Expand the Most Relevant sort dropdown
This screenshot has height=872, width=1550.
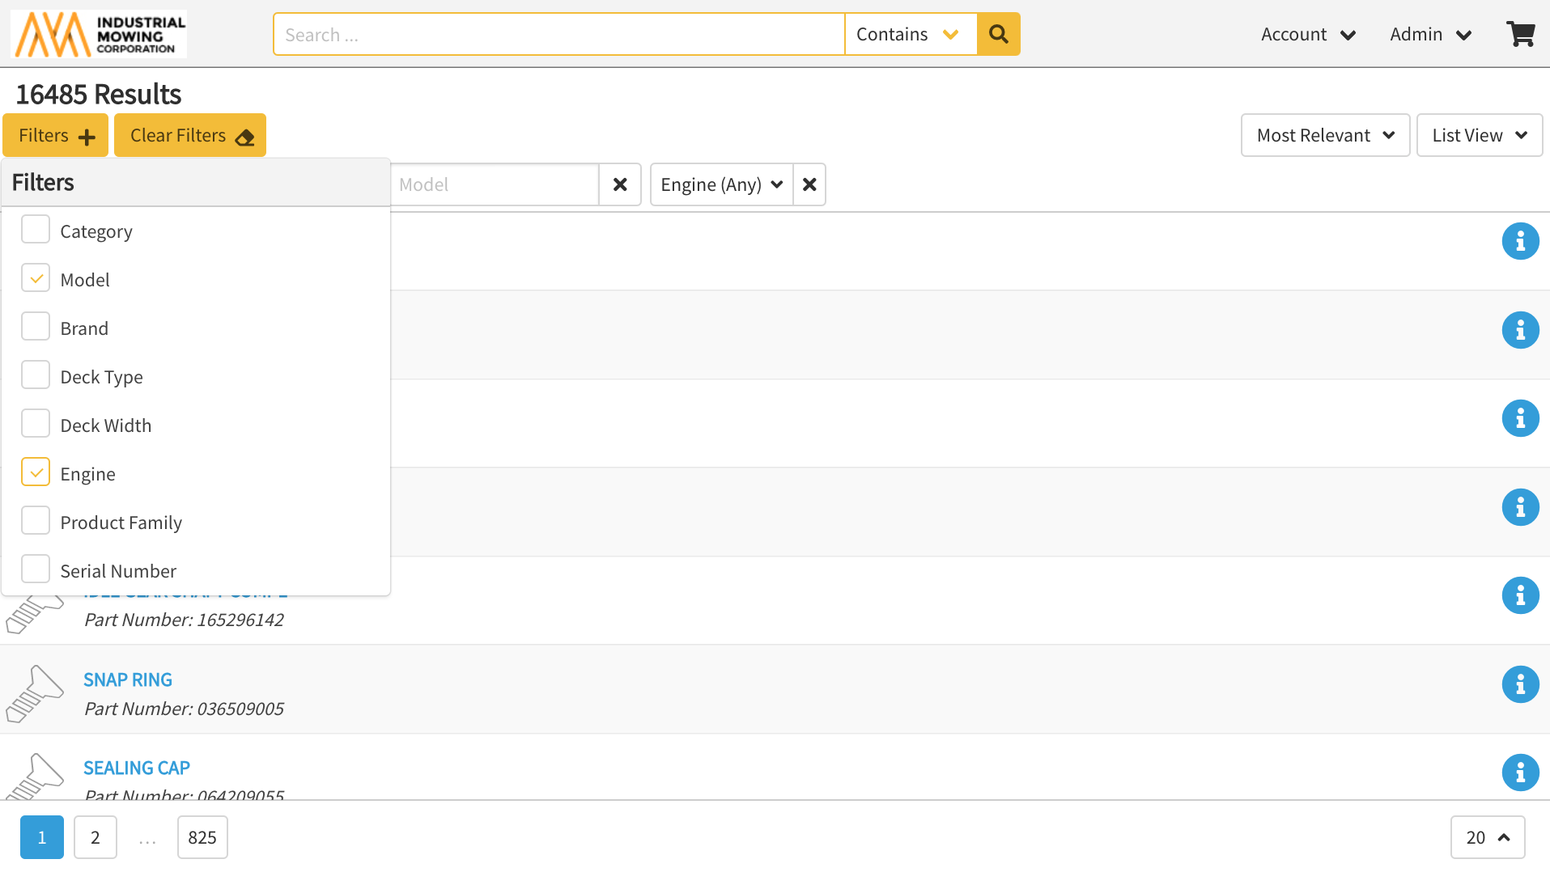coord(1325,135)
